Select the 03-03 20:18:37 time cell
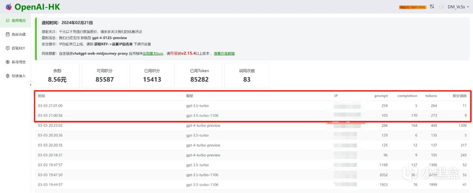This screenshot has height=193, width=473. 50,155
